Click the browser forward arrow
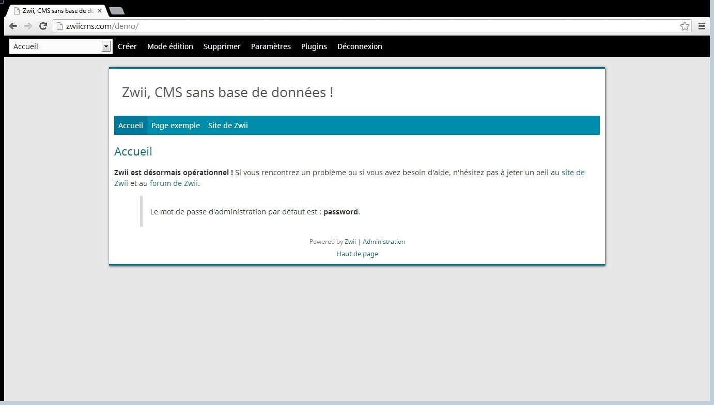The image size is (714, 405). (x=28, y=26)
